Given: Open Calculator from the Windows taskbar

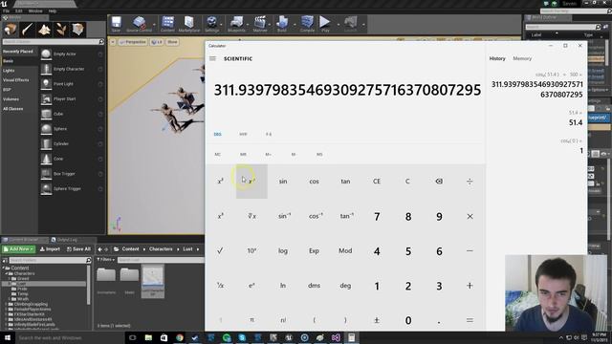Looking at the screenshot, I should (352, 337).
